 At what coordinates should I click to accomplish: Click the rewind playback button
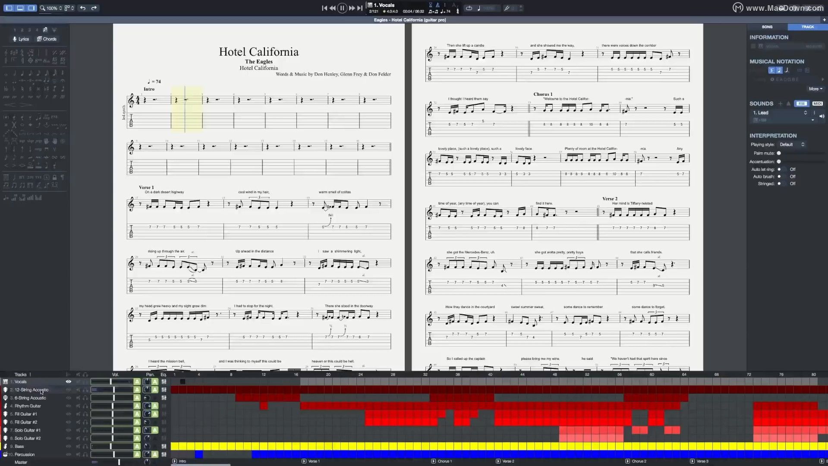point(332,8)
